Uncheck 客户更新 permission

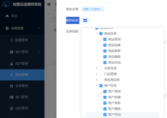(x=105, y=103)
